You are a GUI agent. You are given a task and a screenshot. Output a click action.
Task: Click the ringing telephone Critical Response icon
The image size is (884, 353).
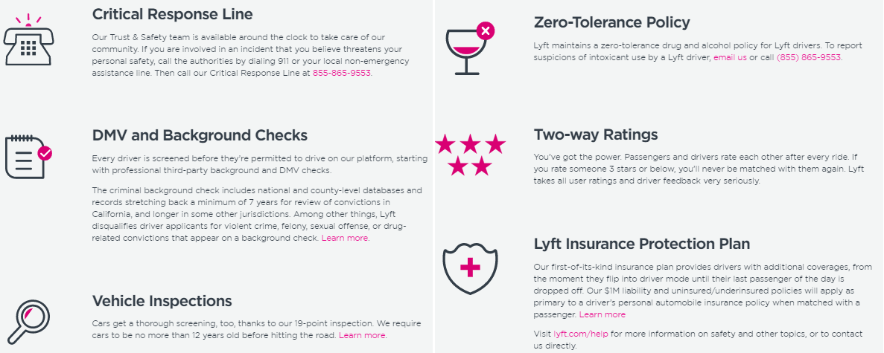[x=28, y=41]
